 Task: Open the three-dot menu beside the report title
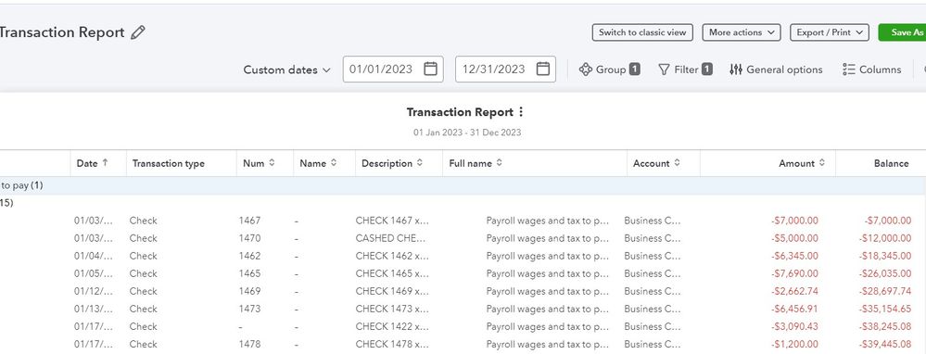point(520,112)
